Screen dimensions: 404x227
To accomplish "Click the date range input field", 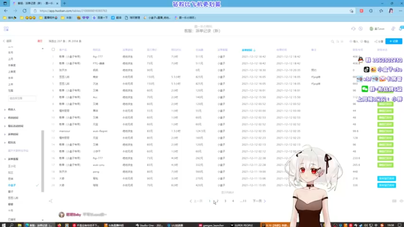I will tap(22, 98).
